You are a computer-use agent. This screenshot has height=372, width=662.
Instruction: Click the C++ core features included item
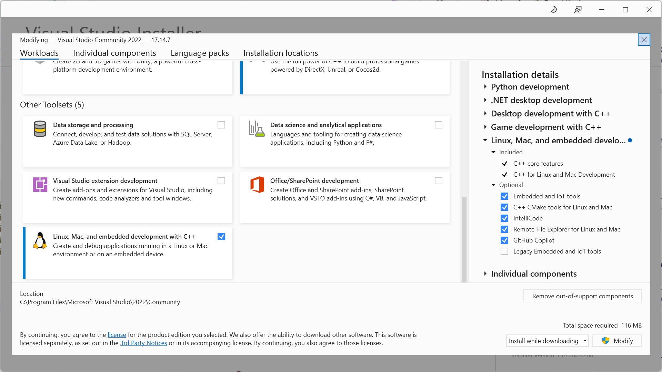(538, 164)
